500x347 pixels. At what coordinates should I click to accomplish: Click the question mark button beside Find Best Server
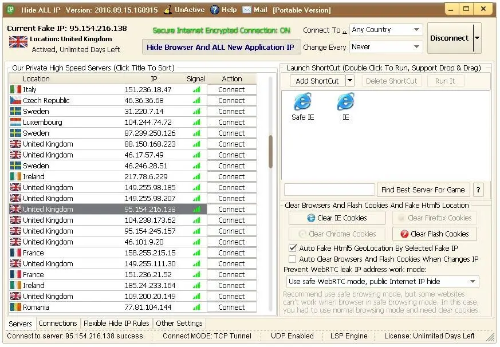[x=478, y=190]
